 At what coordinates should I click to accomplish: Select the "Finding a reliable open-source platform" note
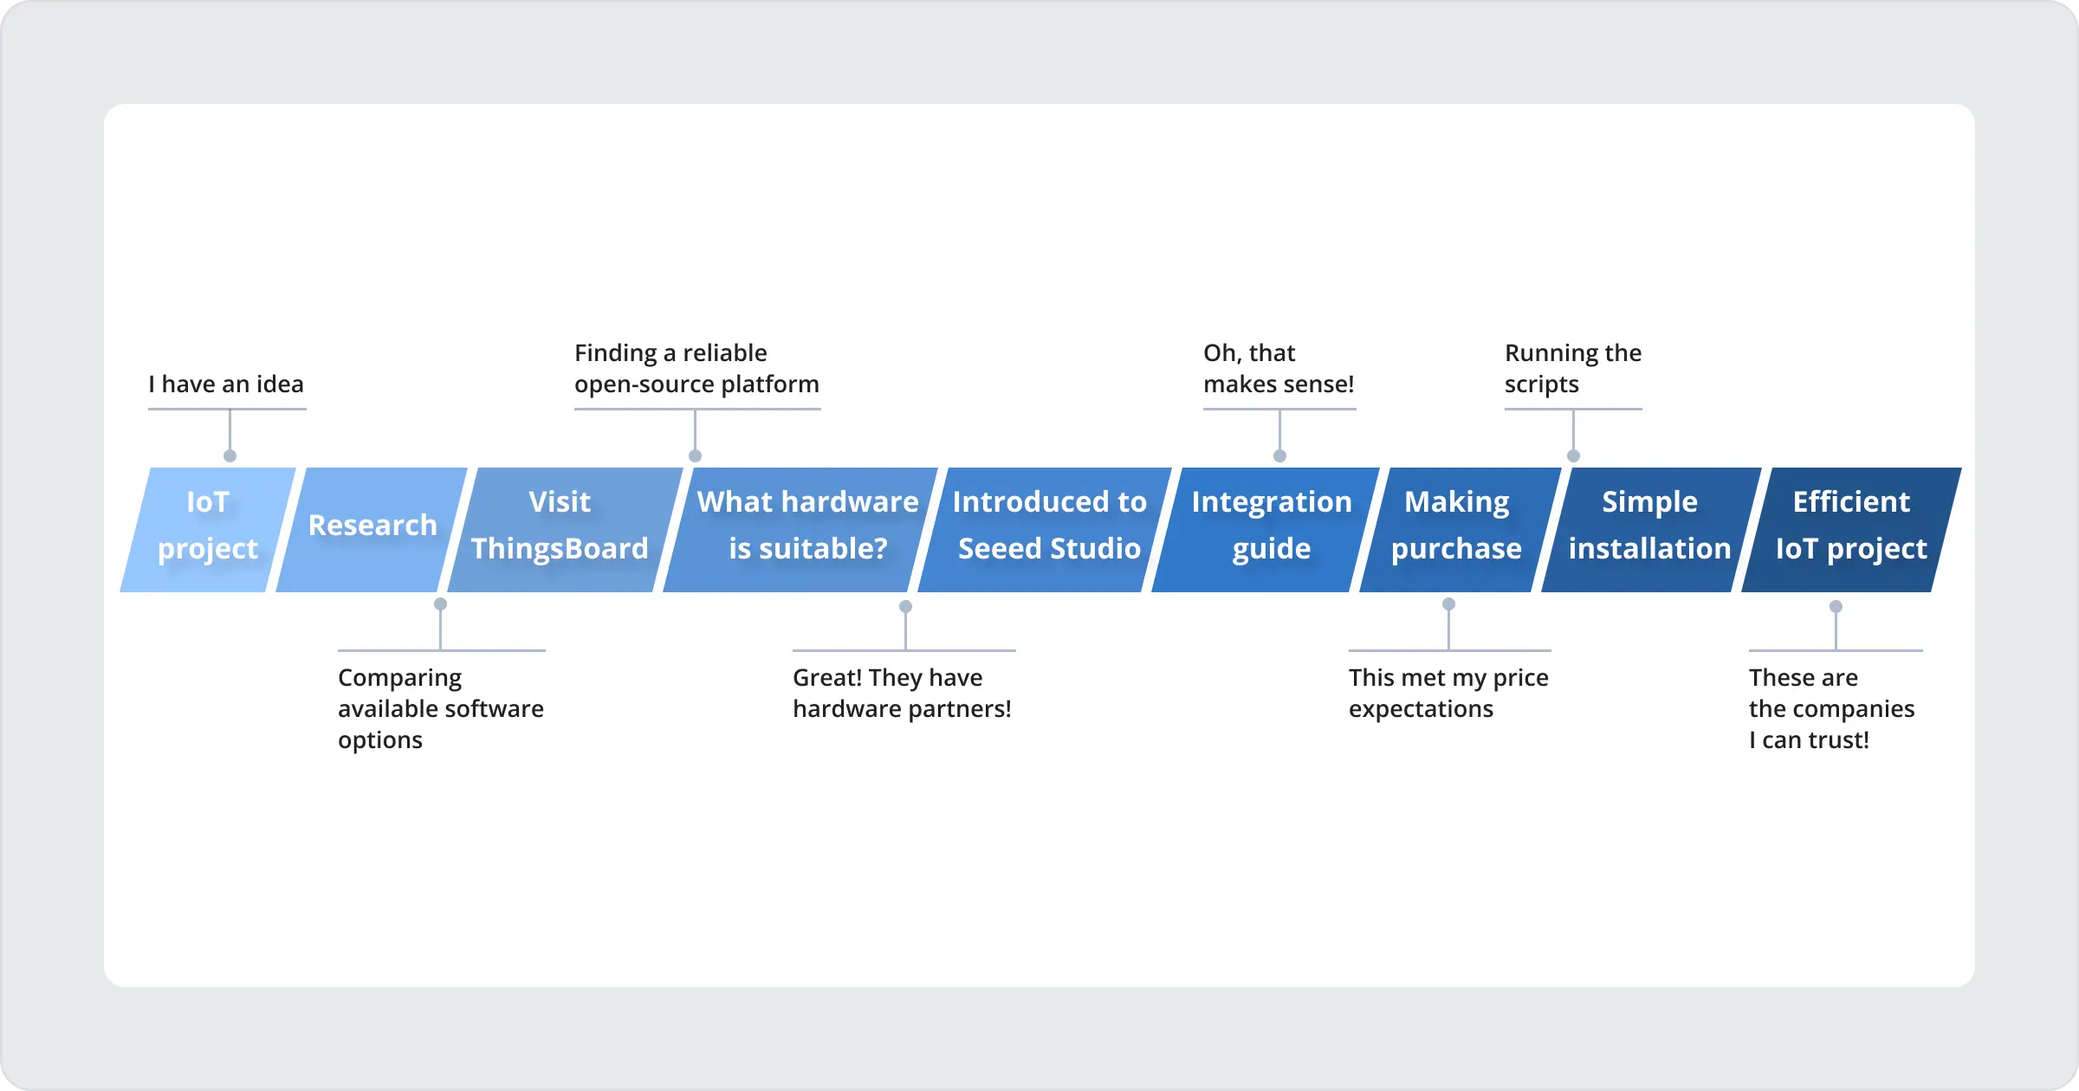[x=696, y=369]
